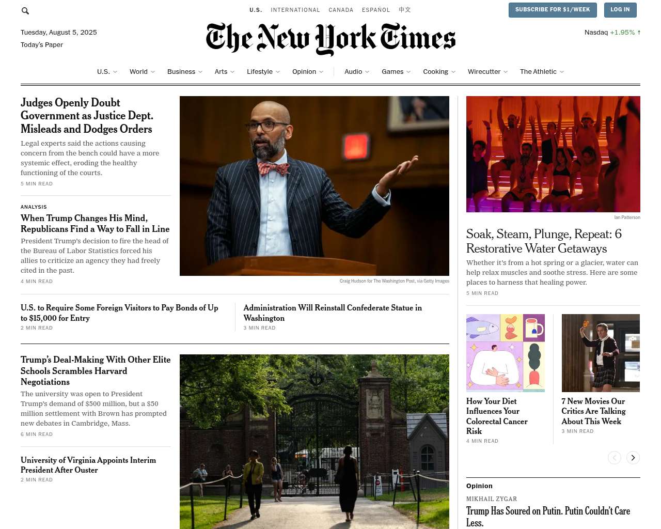Click the previous carousel arrow button
The width and height of the screenshot is (661, 529).
615,458
